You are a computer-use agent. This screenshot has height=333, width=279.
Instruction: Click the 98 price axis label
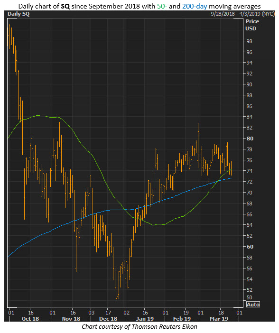pos(249,41)
